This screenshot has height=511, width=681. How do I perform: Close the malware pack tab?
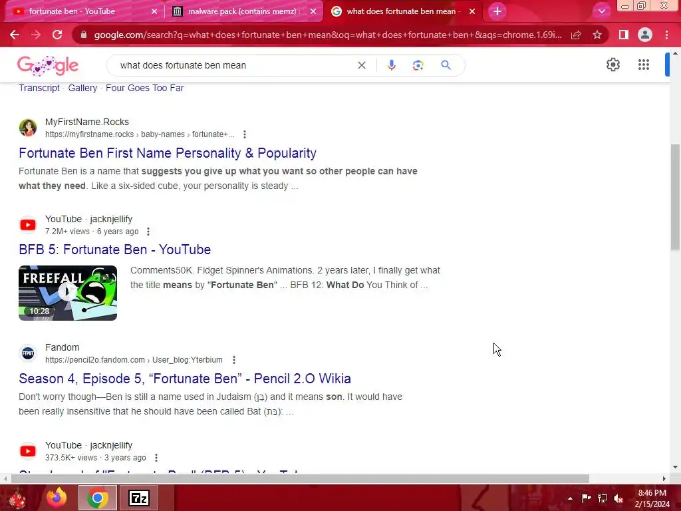coord(313,11)
